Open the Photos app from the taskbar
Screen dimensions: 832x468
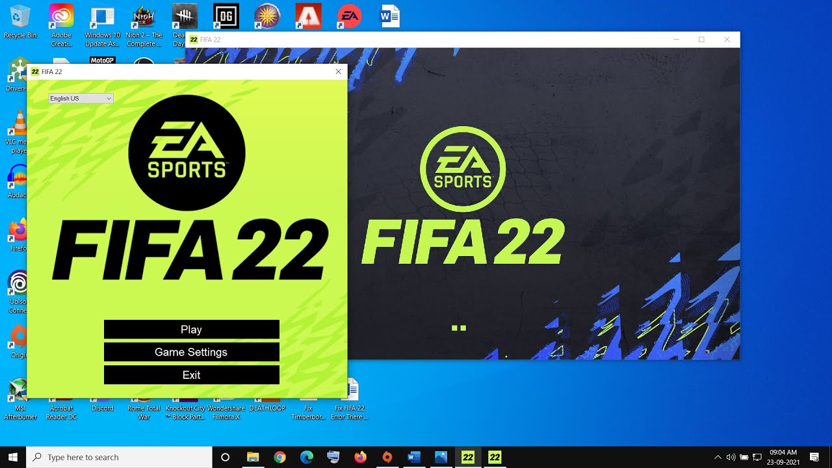[441, 457]
